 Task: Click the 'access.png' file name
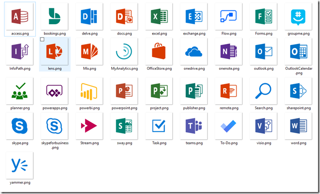20,34
